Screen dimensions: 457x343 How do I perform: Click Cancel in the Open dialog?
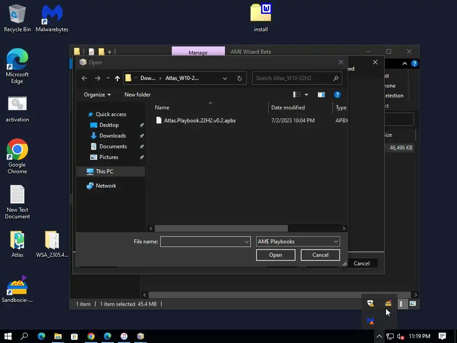pos(320,255)
